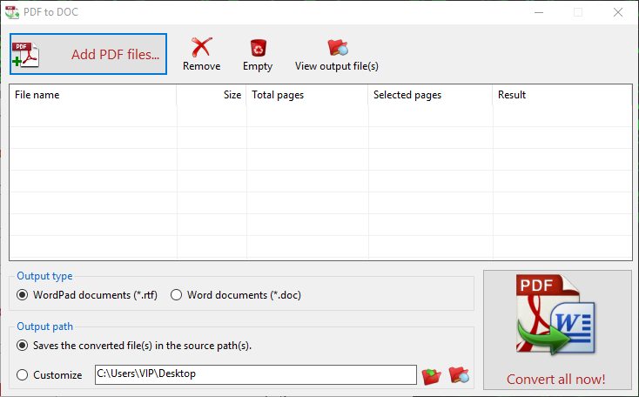Select WordPad documents (*.rtf) output type
Image resolution: width=639 pixels, height=397 pixels.
coord(23,295)
